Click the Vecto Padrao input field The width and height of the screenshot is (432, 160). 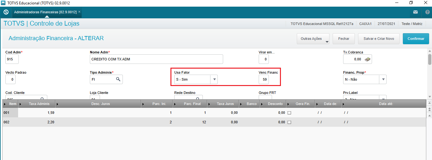(x=10, y=79)
